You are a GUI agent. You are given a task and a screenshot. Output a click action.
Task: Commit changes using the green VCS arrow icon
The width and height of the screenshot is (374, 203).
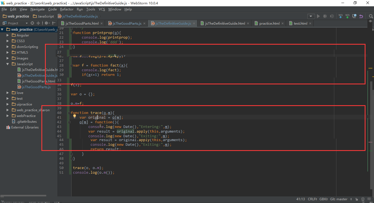[347, 16]
